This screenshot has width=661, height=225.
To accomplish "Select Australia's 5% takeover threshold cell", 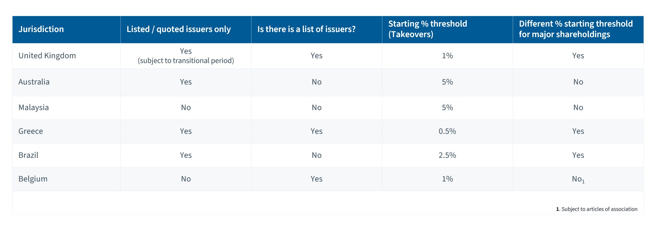I will (x=447, y=82).
